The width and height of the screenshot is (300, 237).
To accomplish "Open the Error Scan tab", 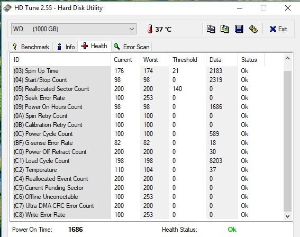I will point(131,47).
